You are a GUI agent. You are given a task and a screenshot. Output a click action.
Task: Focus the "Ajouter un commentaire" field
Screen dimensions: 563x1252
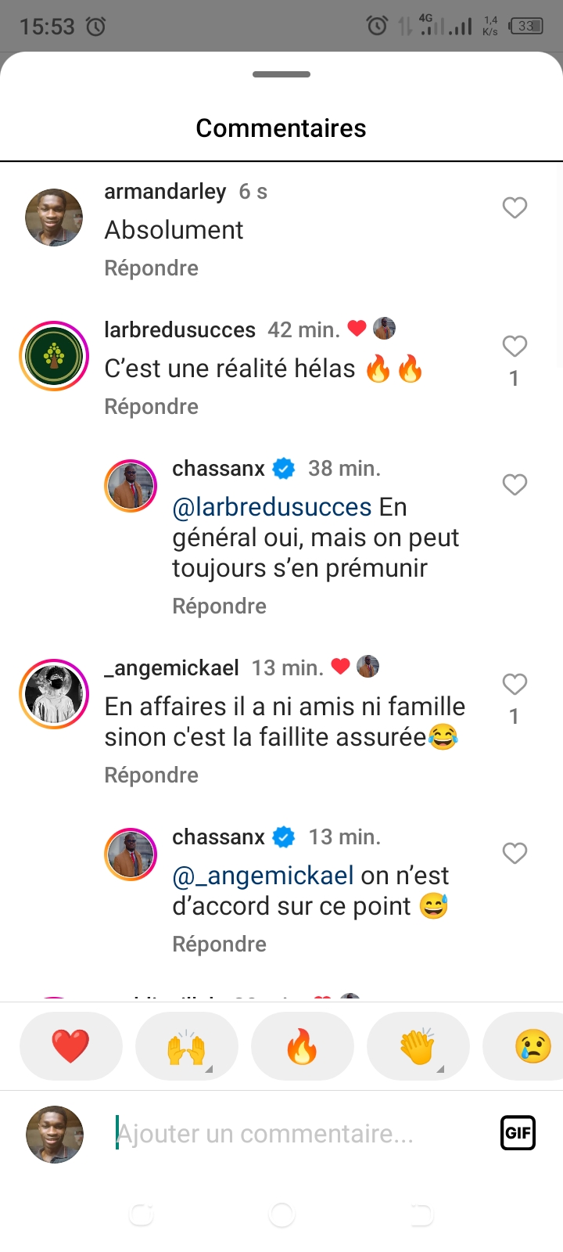click(297, 1133)
